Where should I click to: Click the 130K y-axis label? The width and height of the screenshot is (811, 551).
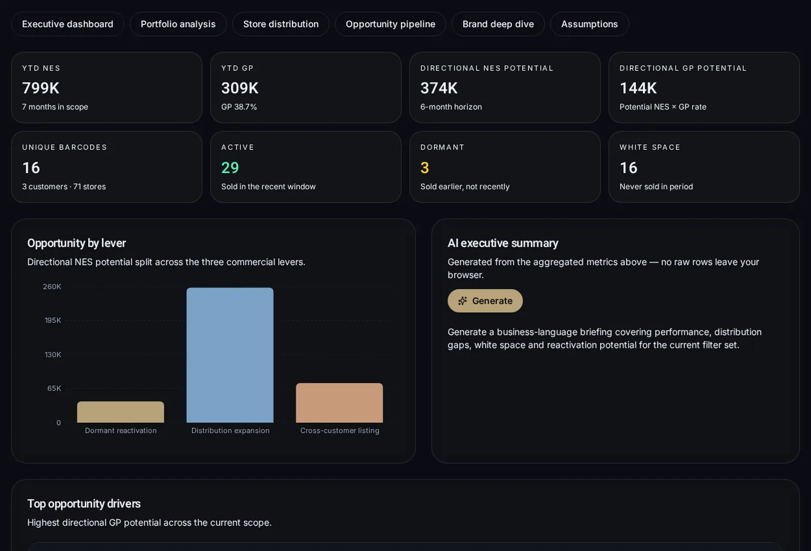click(53, 355)
